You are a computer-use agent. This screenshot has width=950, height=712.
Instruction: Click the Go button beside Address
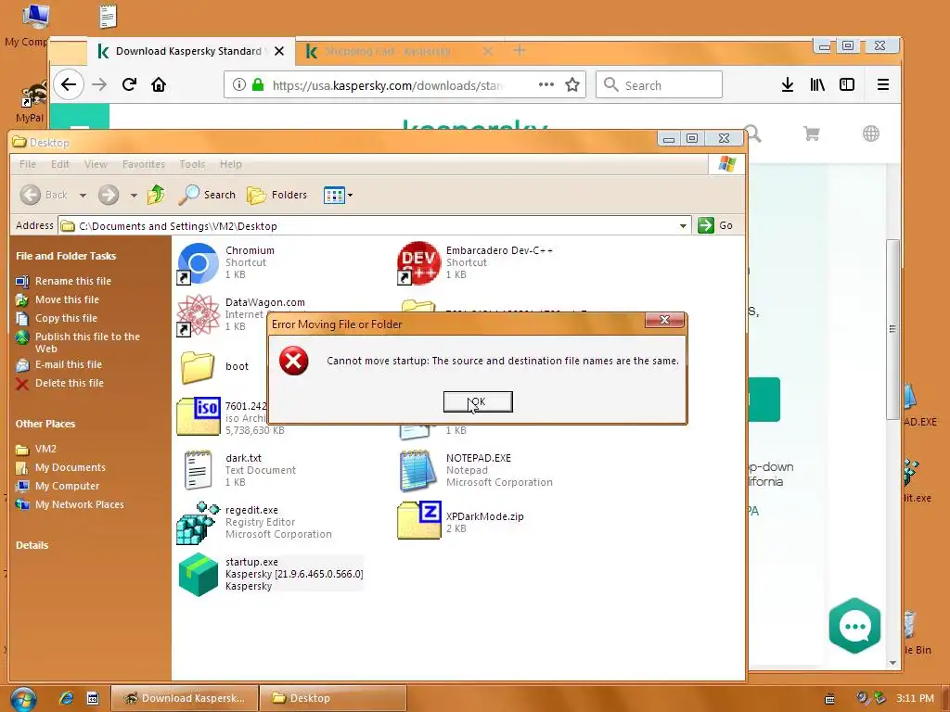pos(716,226)
